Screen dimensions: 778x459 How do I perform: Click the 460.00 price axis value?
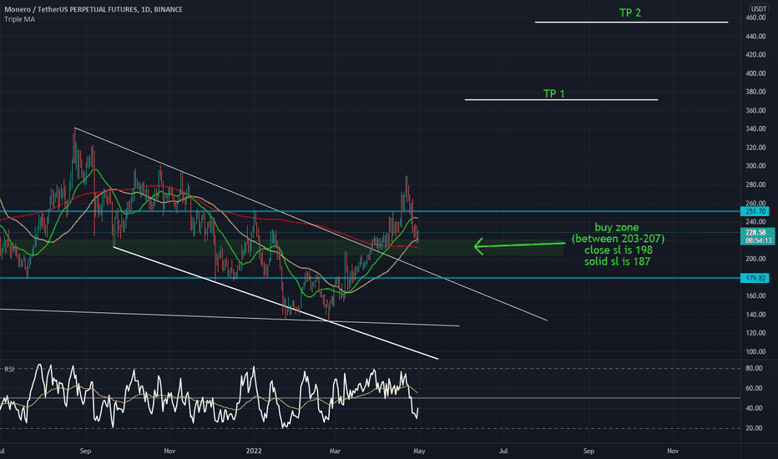tap(755, 18)
